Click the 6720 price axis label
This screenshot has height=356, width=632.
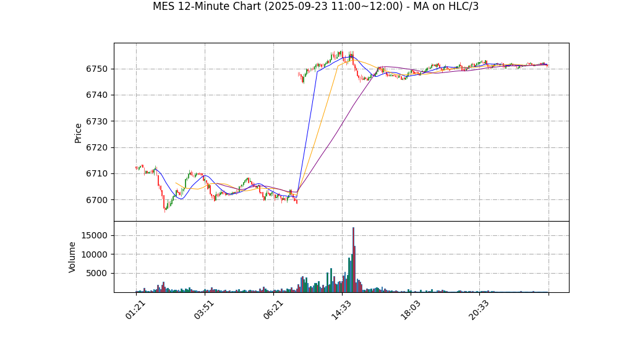pyautogui.click(x=96, y=148)
